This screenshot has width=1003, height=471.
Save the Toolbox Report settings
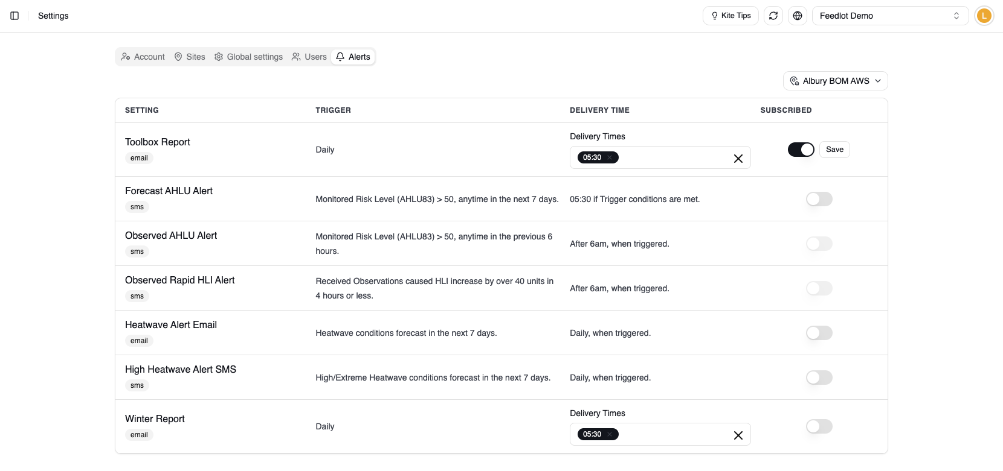click(834, 150)
